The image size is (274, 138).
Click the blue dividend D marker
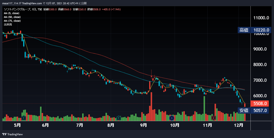tap(172, 118)
